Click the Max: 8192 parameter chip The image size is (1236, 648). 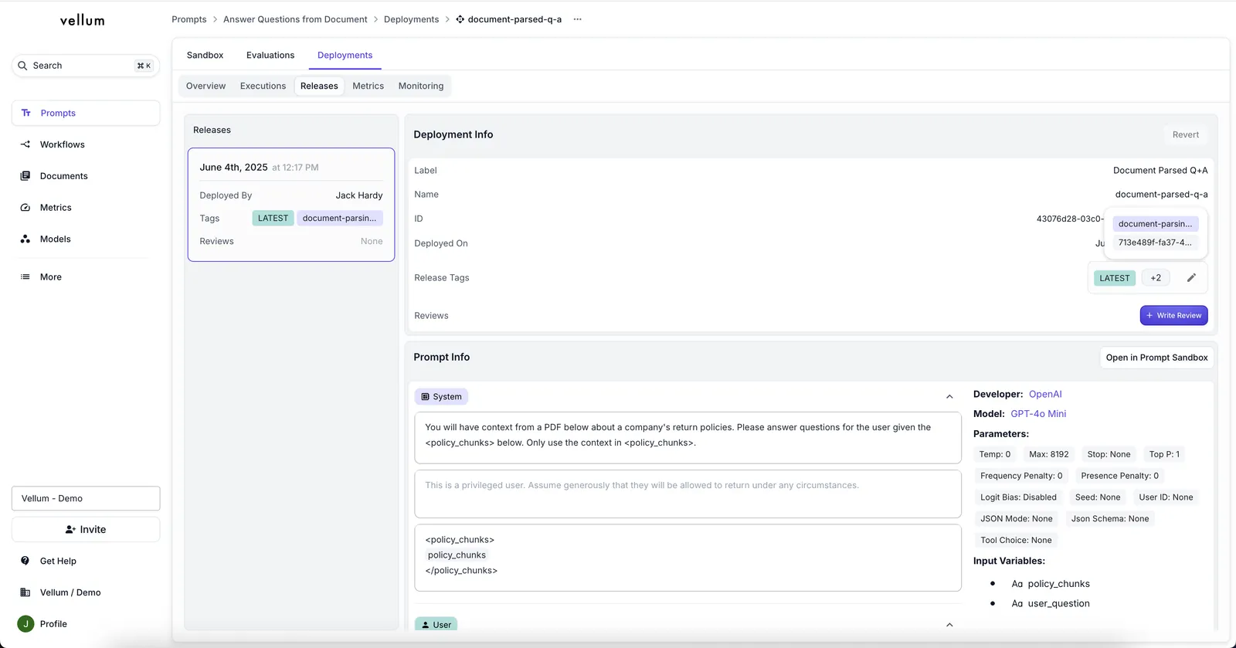click(x=1049, y=454)
